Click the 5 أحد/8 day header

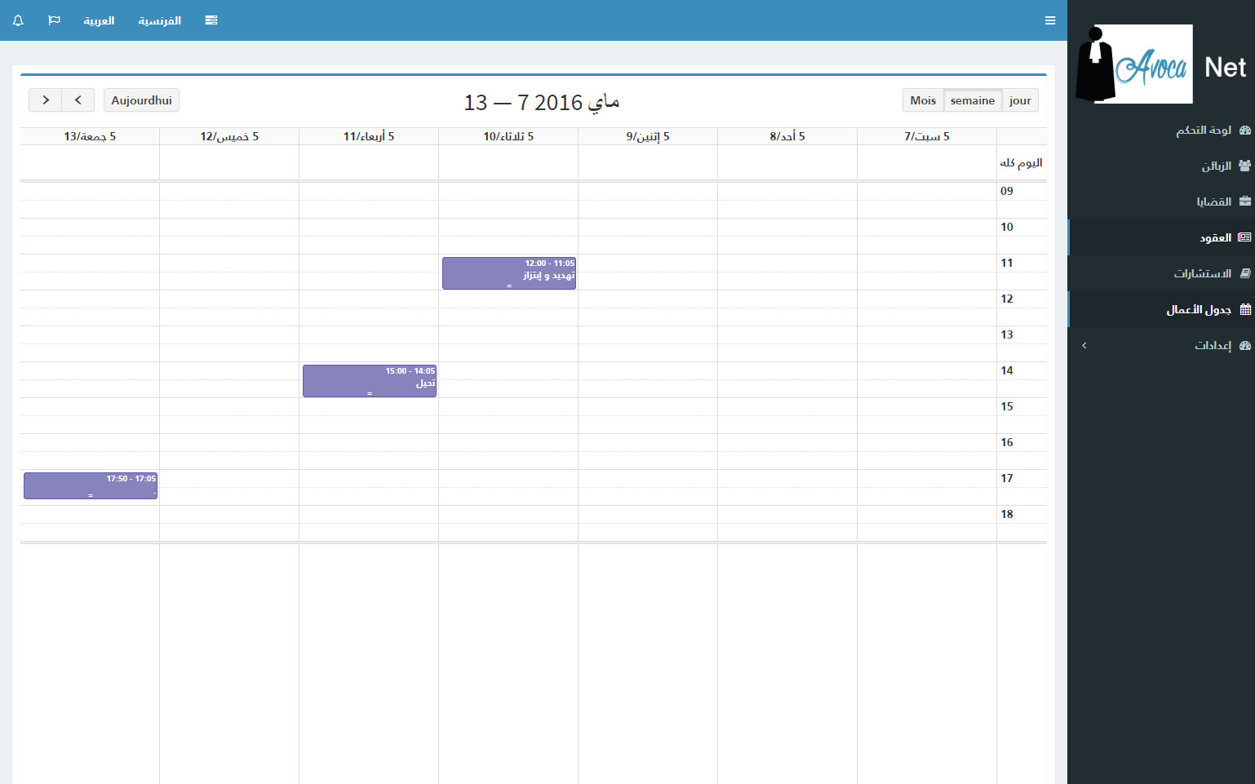point(787,136)
